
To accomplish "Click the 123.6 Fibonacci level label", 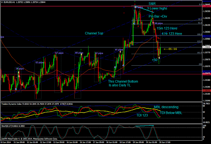I will [200, 41].
